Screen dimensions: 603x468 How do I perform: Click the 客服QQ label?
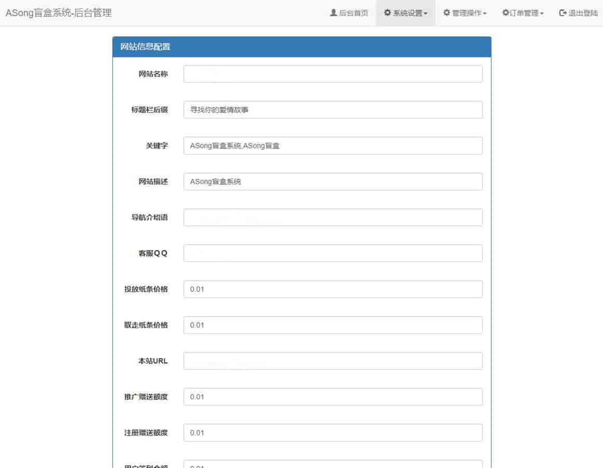(x=153, y=253)
